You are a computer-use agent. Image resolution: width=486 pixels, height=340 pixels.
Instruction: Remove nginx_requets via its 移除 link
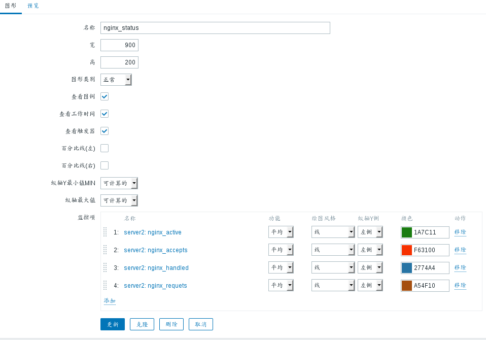460,285
